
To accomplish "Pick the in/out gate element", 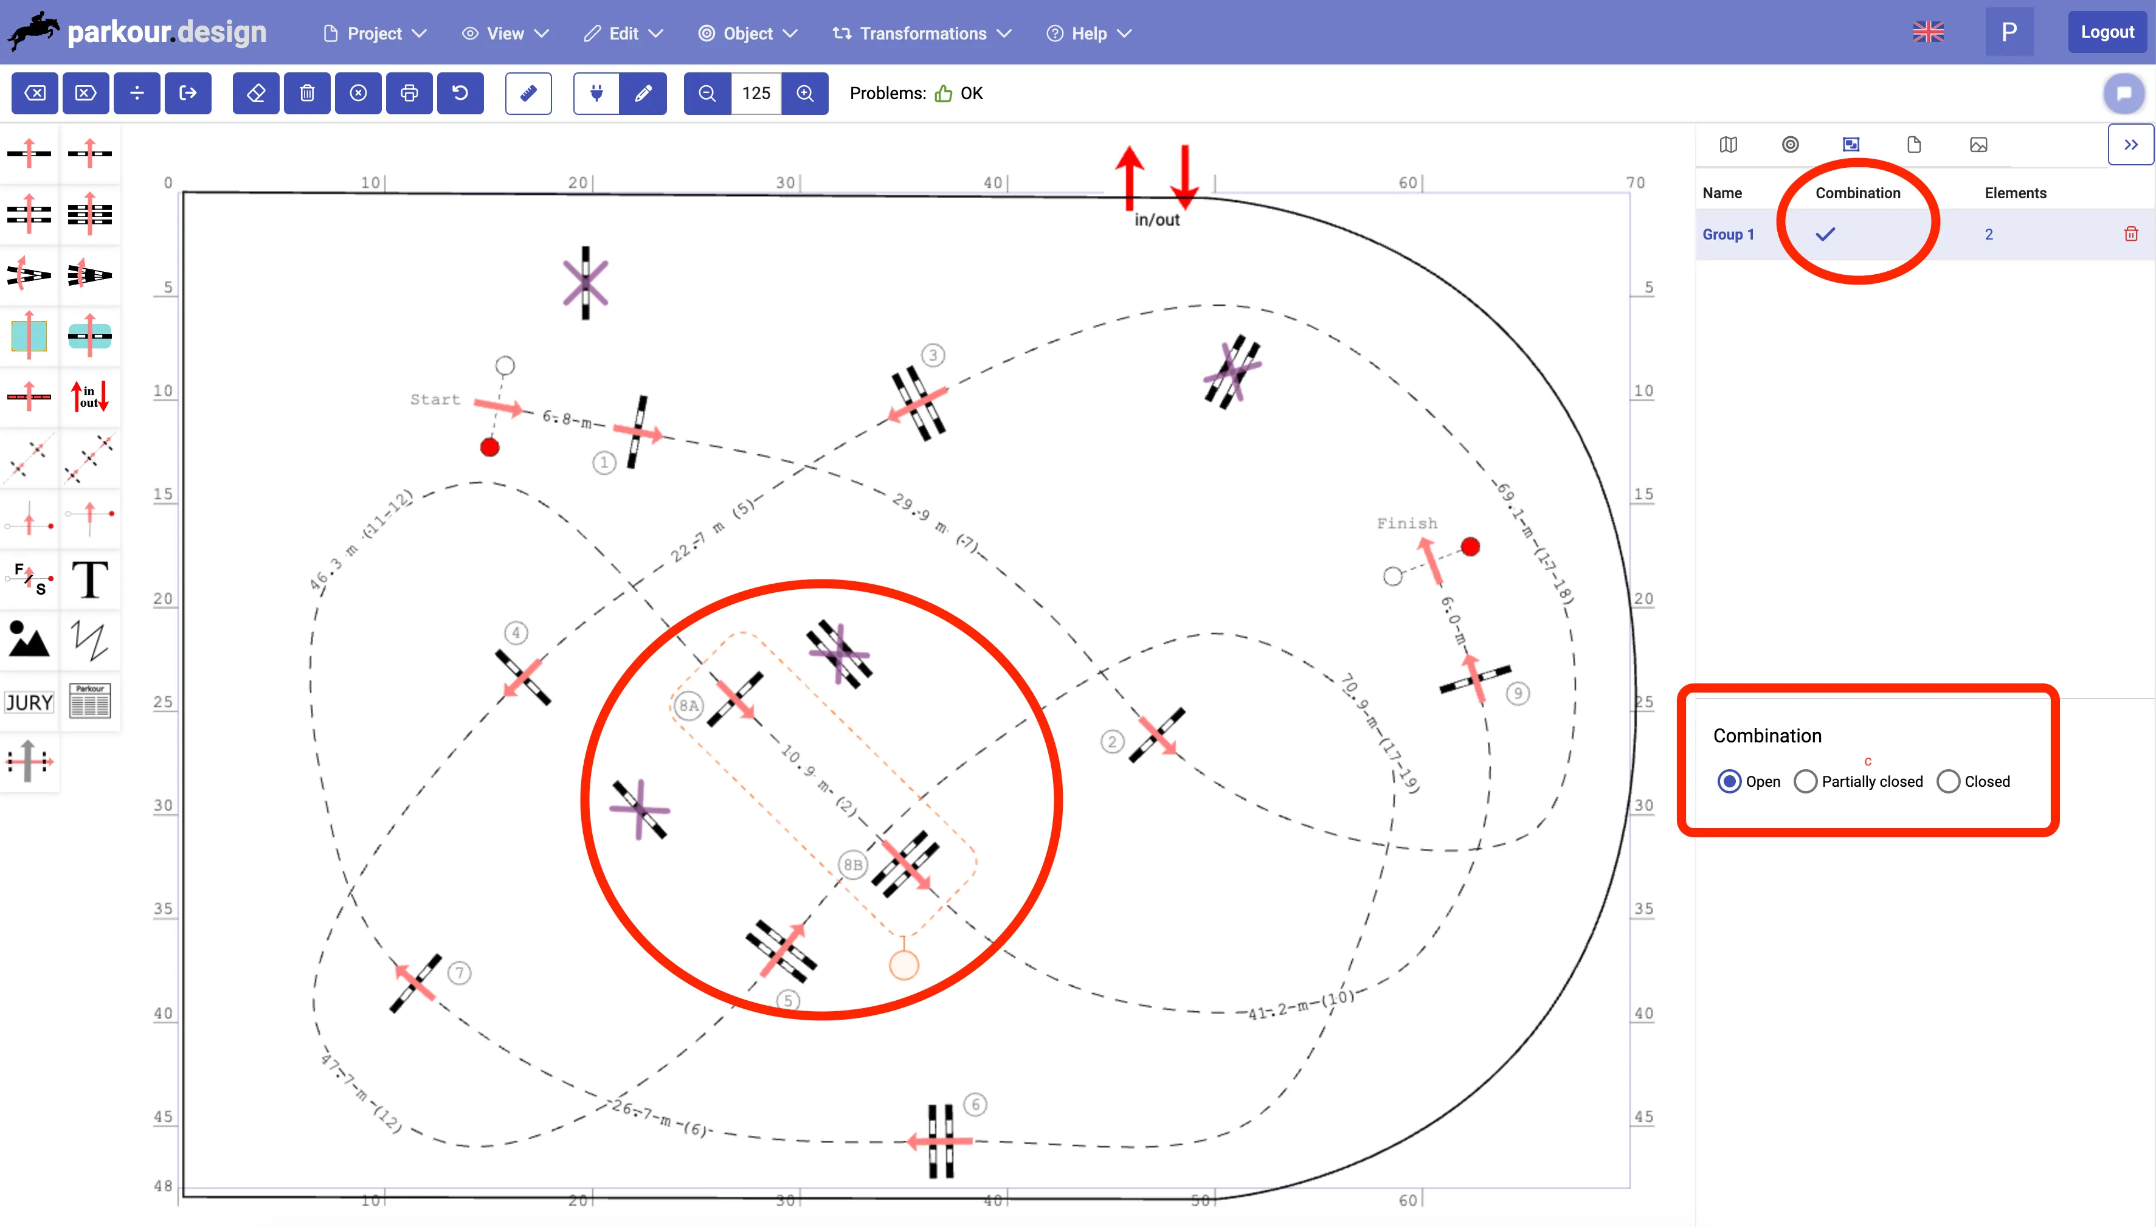I will point(89,396).
